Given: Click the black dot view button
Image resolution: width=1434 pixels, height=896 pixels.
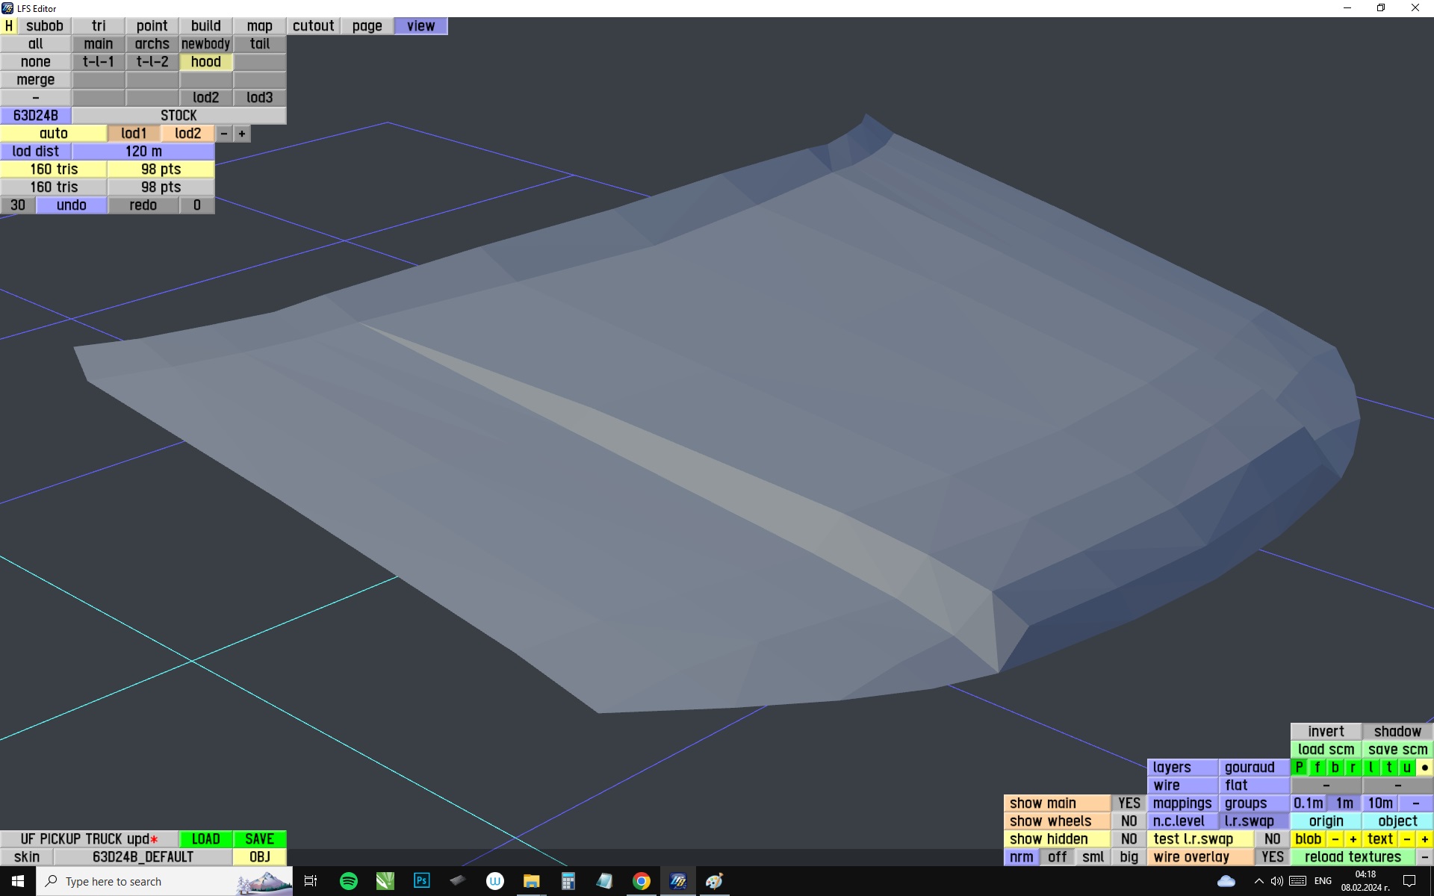Looking at the screenshot, I should point(1424,768).
